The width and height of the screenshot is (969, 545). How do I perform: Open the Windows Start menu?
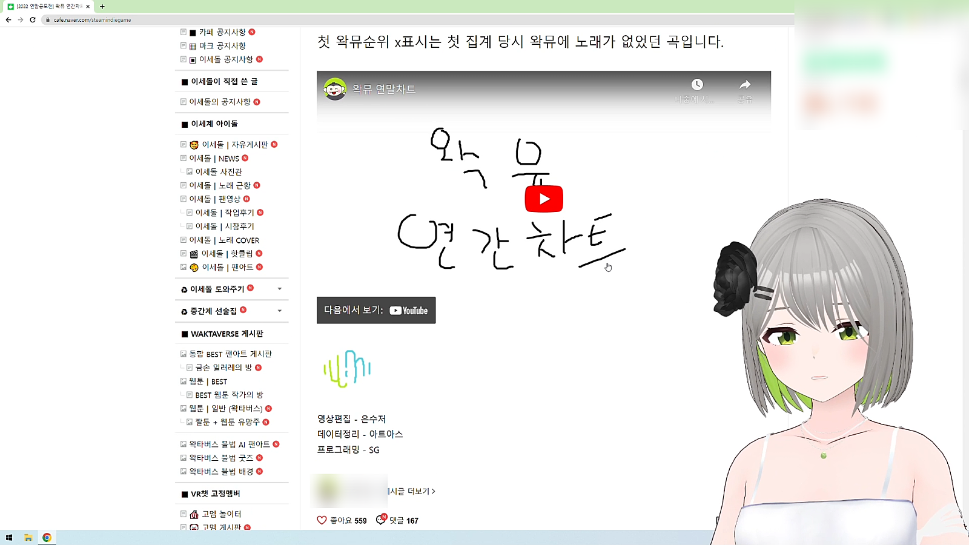pyautogui.click(x=9, y=538)
